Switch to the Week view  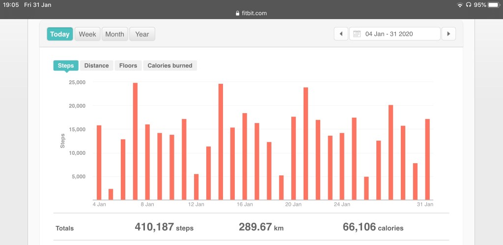87,34
